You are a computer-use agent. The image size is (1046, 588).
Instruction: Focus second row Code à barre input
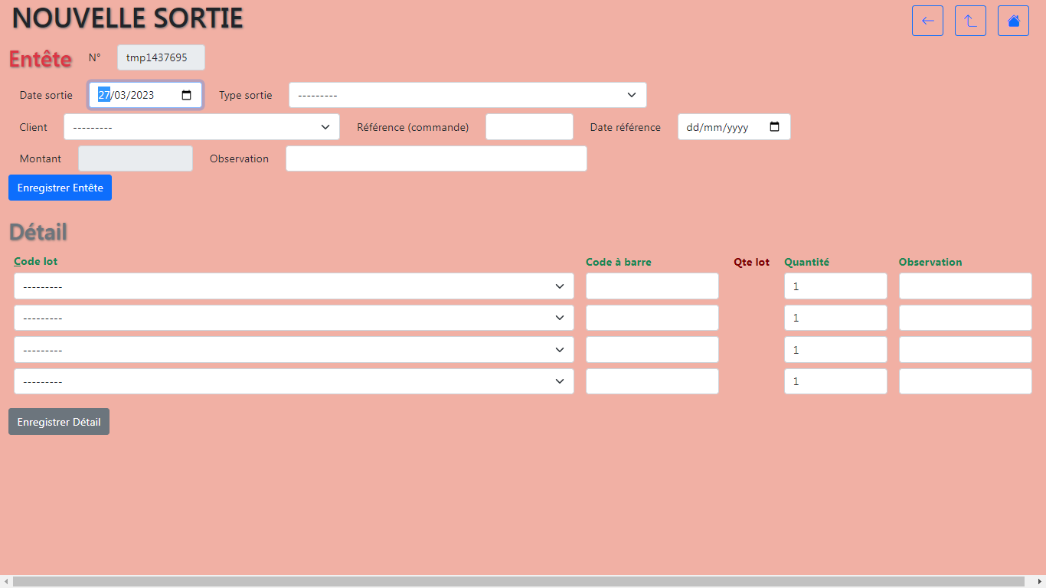[652, 318]
